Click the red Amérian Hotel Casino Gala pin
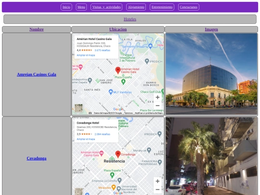Image resolution: width=260 pixels, height=195 pixels. pos(118,70)
